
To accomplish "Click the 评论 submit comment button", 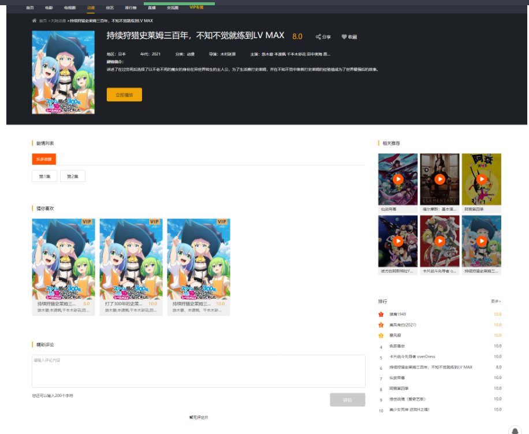I will 347,400.
